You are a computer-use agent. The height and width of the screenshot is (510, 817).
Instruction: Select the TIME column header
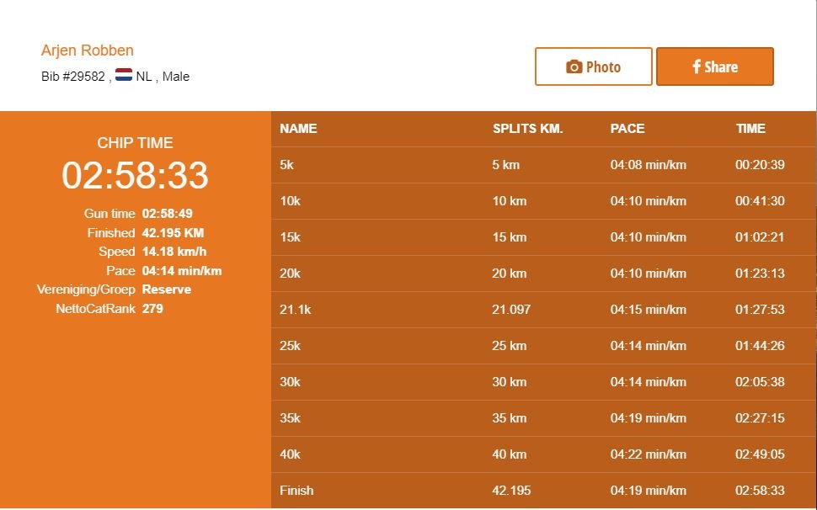(x=751, y=129)
